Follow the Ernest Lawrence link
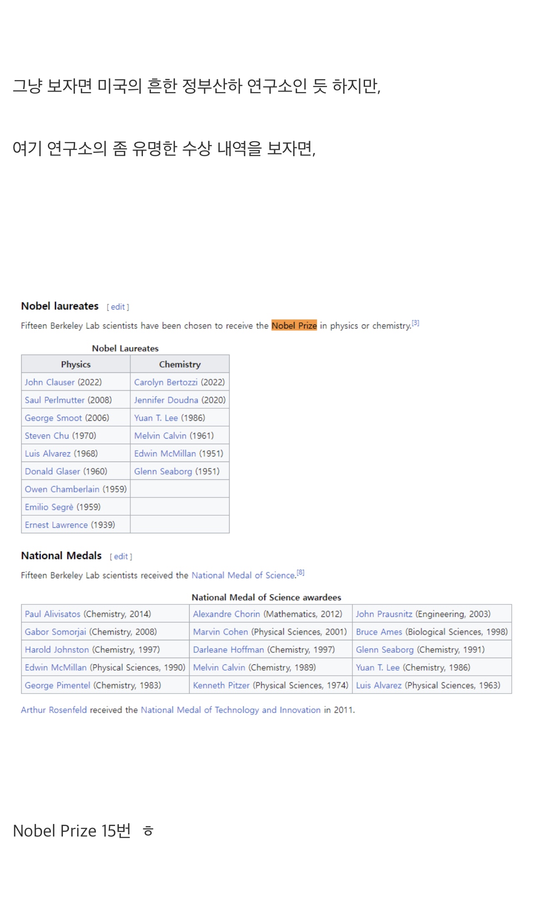The image size is (535, 901). click(56, 525)
